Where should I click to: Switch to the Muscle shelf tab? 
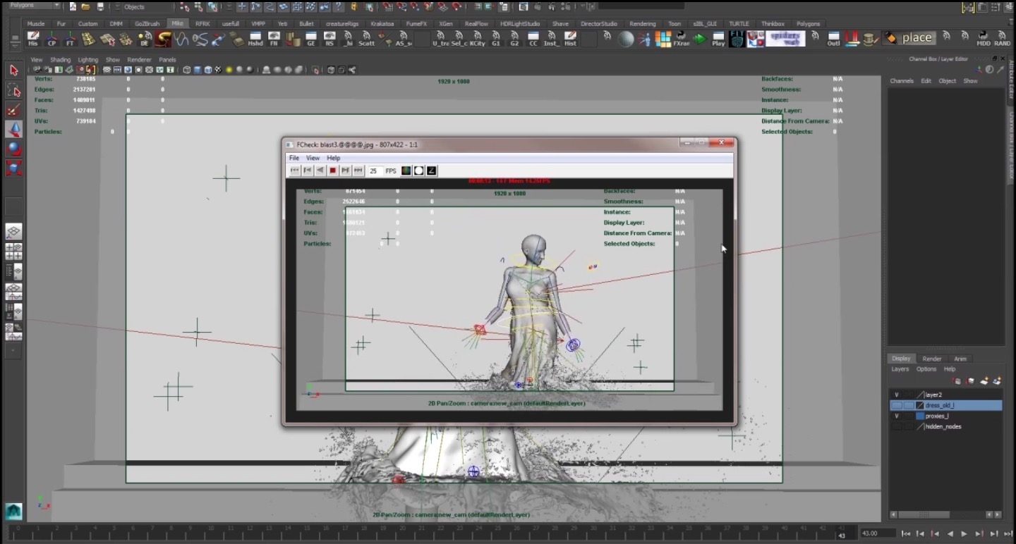pyautogui.click(x=36, y=23)
